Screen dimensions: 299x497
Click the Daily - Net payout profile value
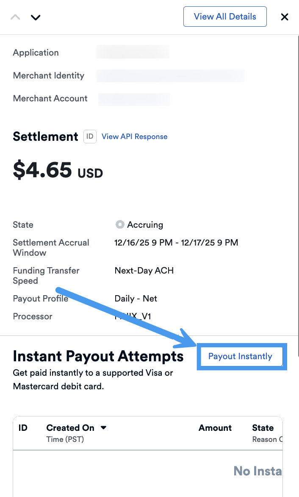tap(136, 298)
